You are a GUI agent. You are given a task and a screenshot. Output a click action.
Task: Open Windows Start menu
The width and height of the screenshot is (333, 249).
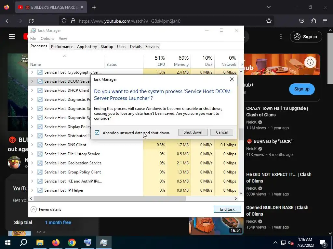tap(8, 243)
